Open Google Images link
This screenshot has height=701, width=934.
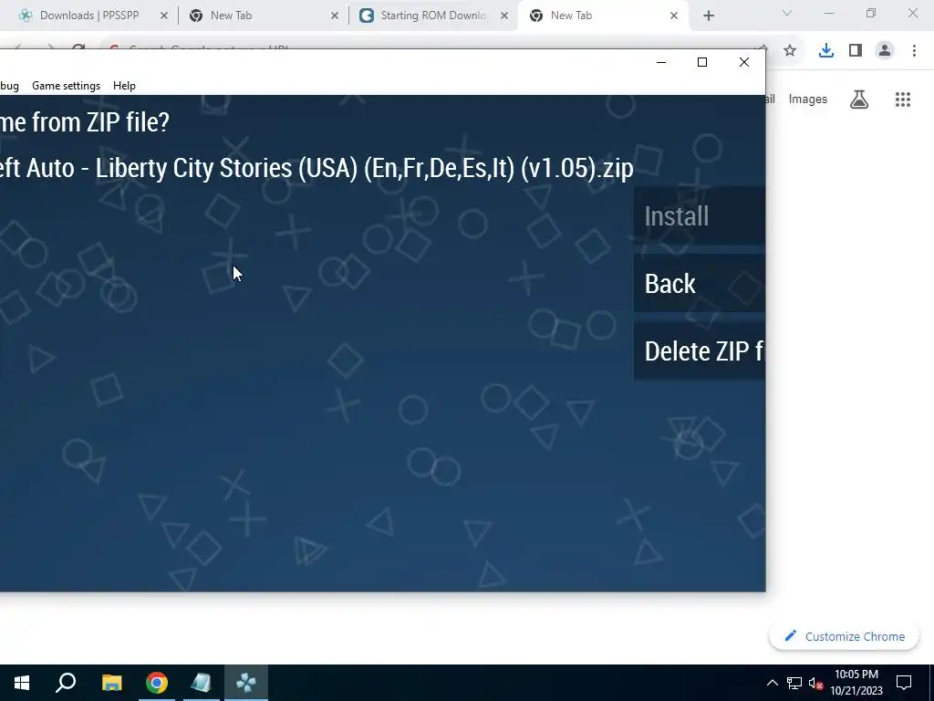[808, 99]
